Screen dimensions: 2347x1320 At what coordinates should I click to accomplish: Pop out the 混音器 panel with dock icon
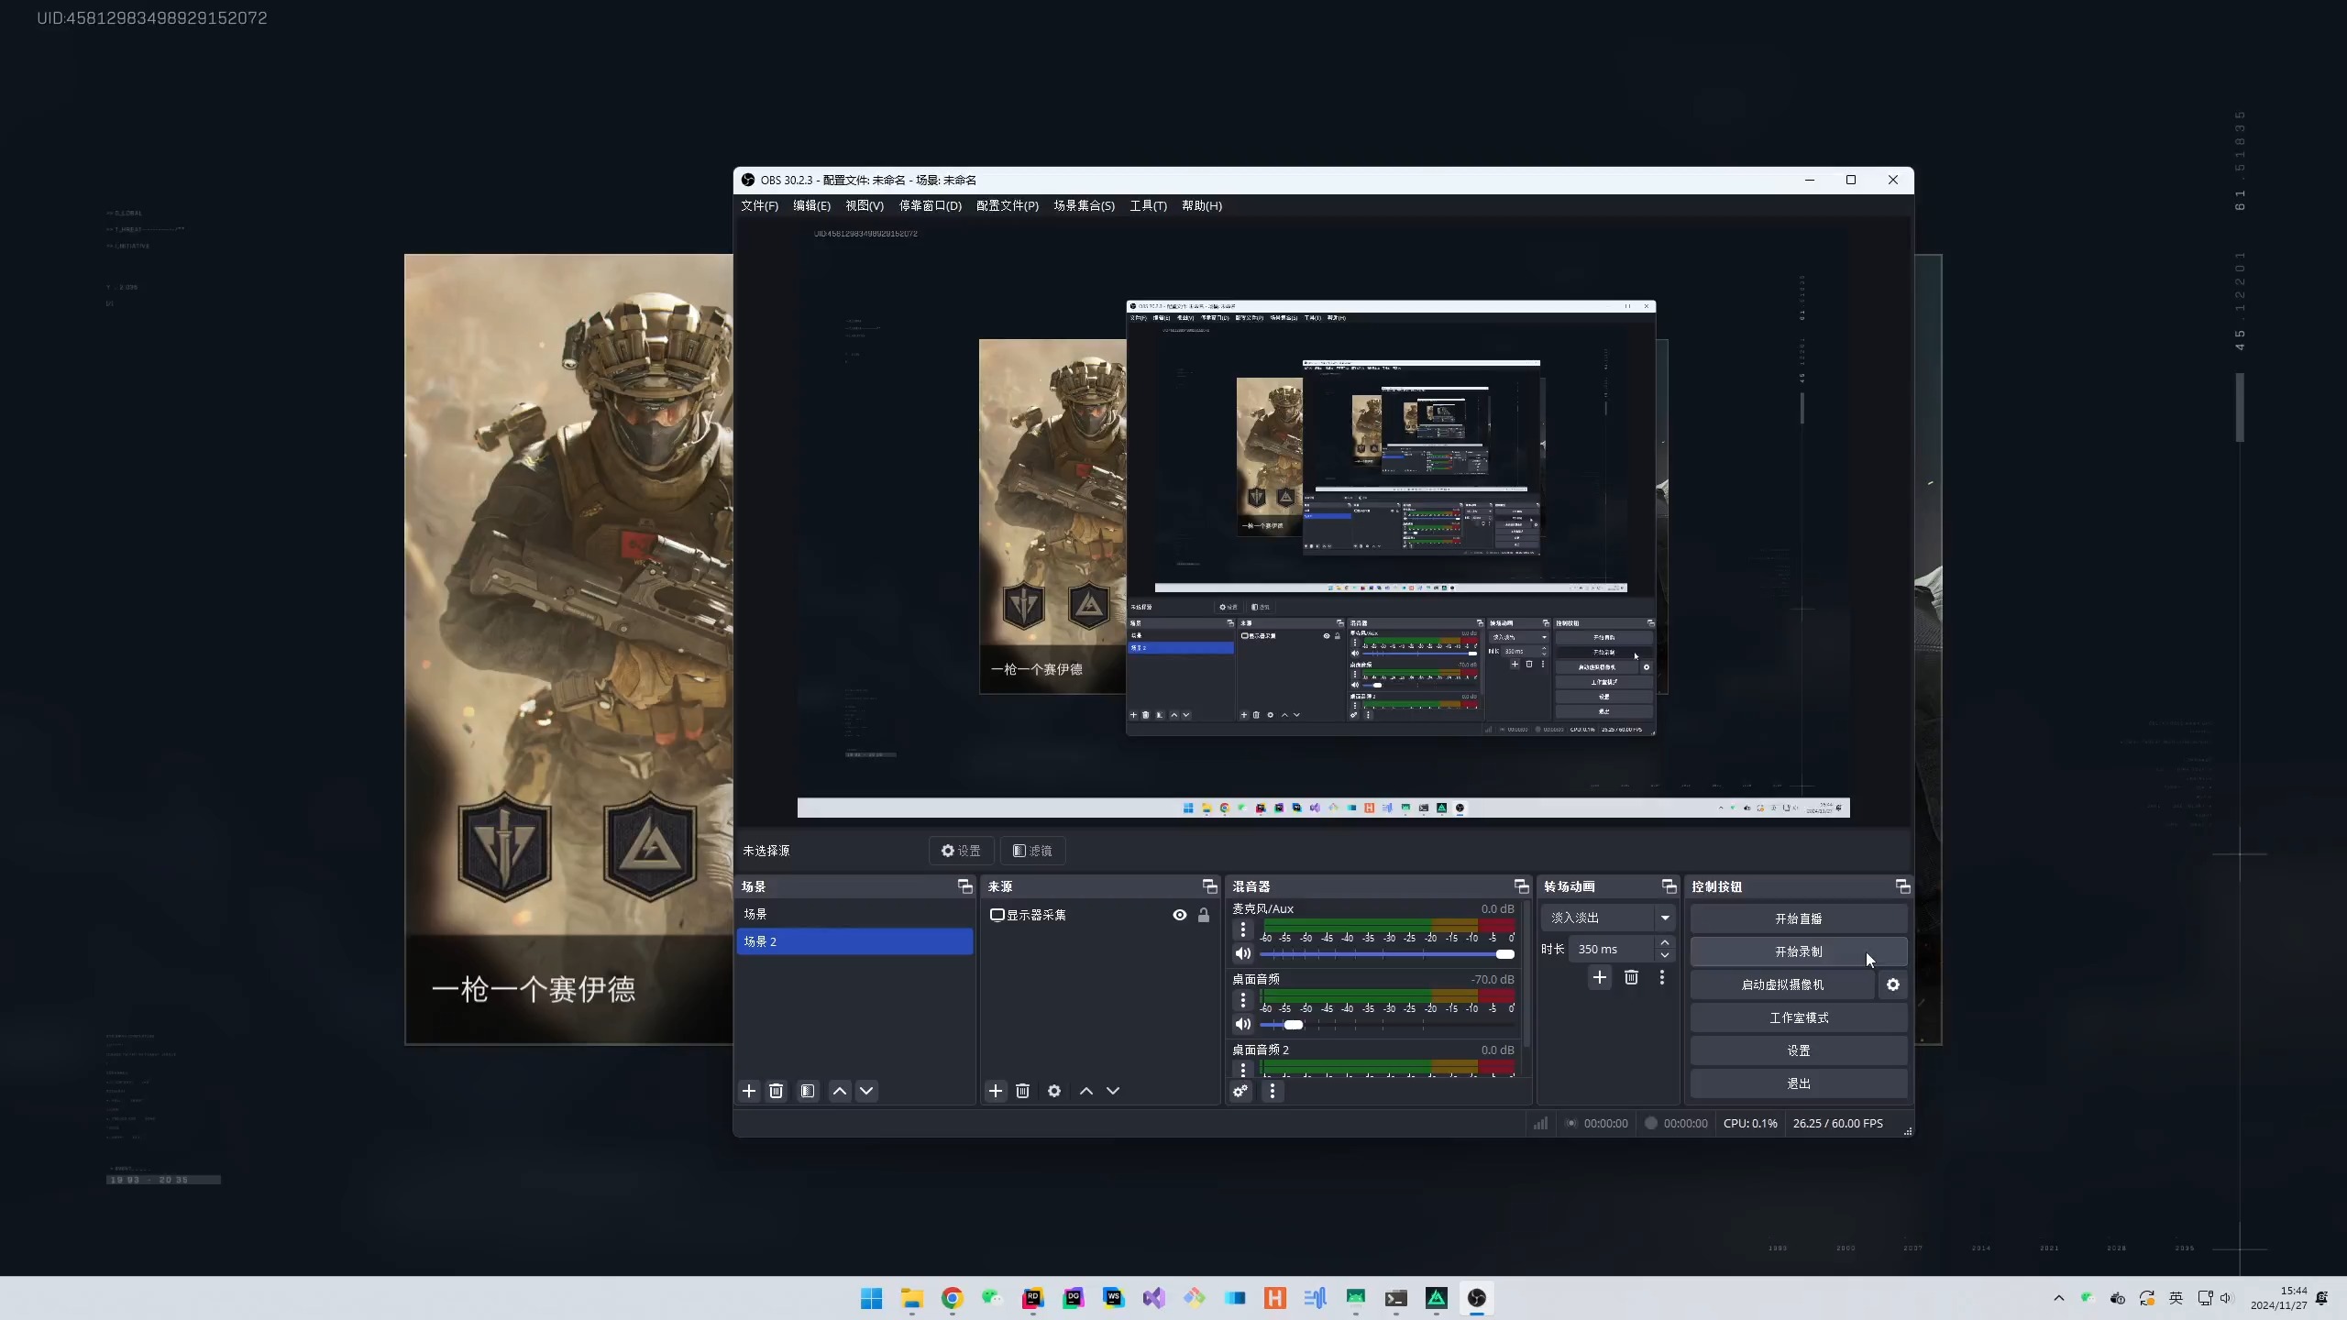[1520, 885]
